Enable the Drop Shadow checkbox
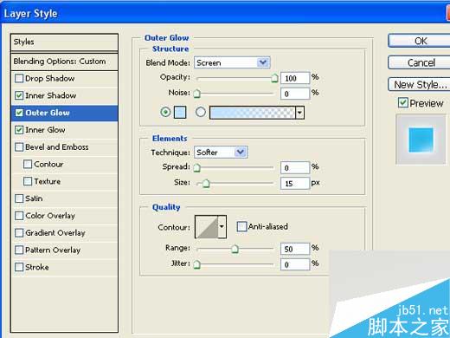 coord(19,78)
